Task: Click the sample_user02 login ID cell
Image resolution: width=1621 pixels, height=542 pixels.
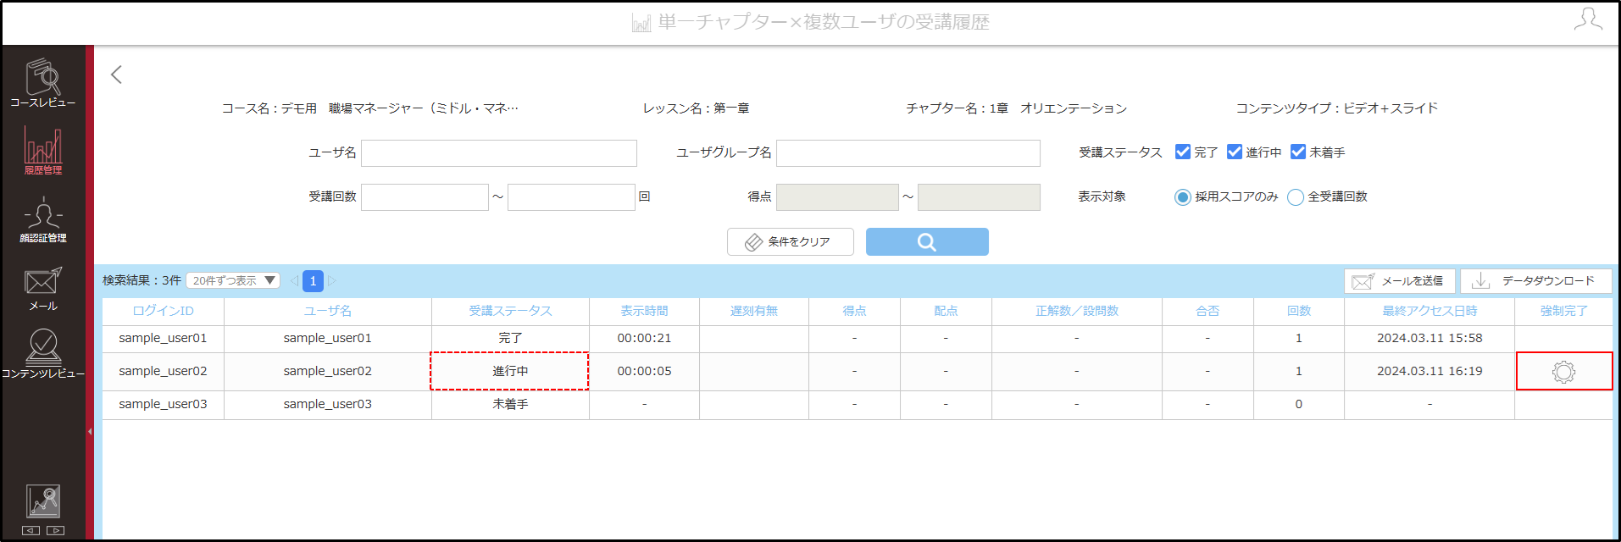Action: click(x=163, y=371)
